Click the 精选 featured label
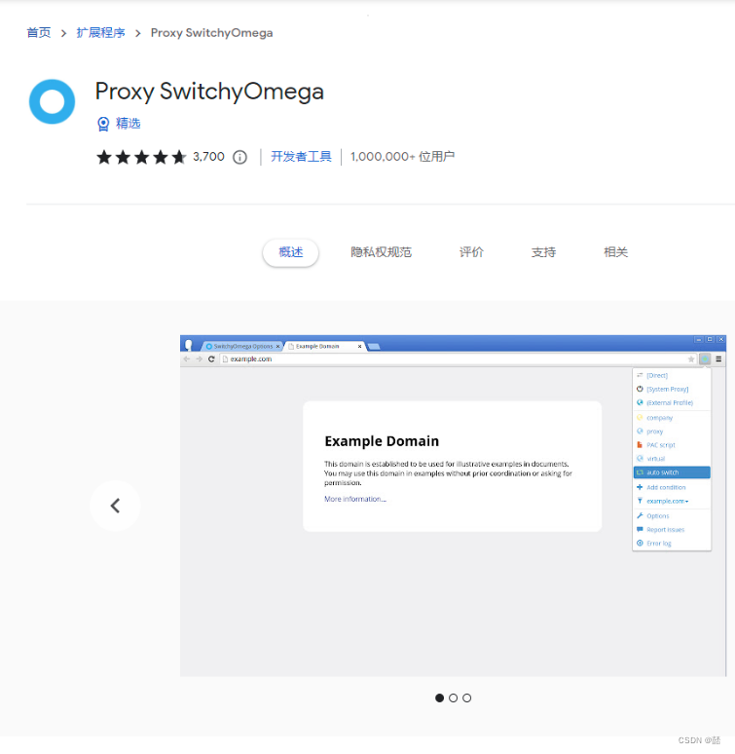Viewport: 735px width, 754px height. (x=128, y=124)
